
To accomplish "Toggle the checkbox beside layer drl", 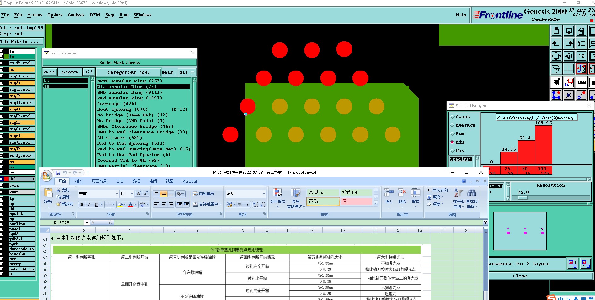I will click(x=2, y=179).
